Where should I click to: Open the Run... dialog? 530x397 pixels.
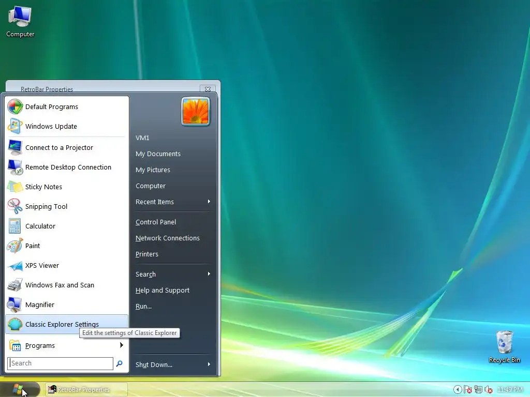point(143,306)
